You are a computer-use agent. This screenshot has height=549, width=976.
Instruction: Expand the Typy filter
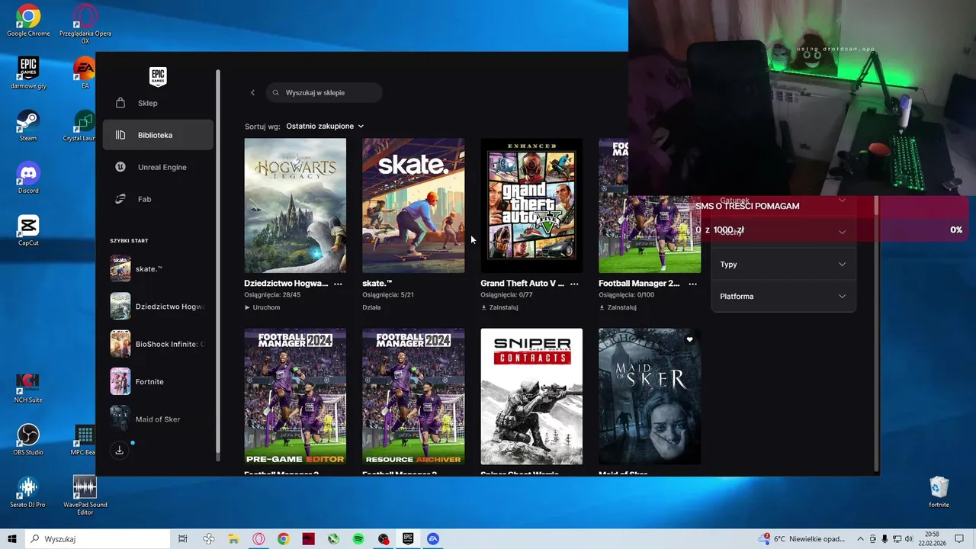tap(783, 264)
